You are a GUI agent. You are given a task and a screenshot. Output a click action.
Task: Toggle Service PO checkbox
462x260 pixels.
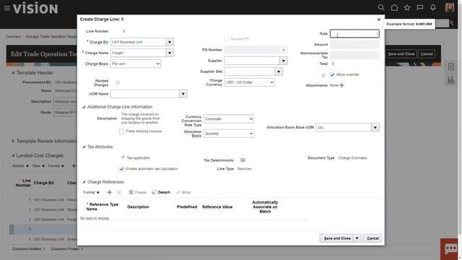227,39
